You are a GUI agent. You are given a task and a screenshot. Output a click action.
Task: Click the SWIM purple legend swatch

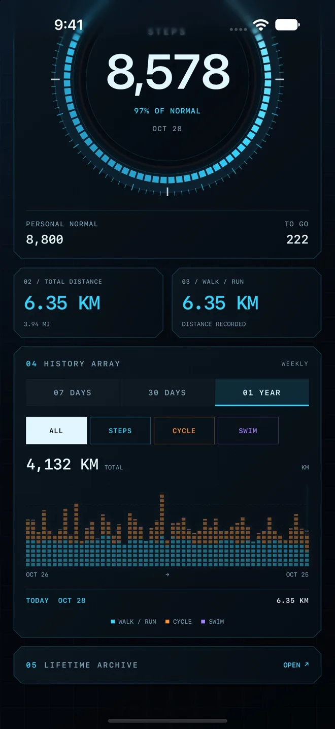pos(204,622)
